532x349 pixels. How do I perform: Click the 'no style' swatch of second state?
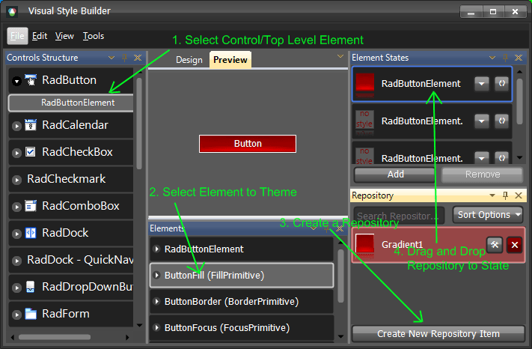click(364, 120)
